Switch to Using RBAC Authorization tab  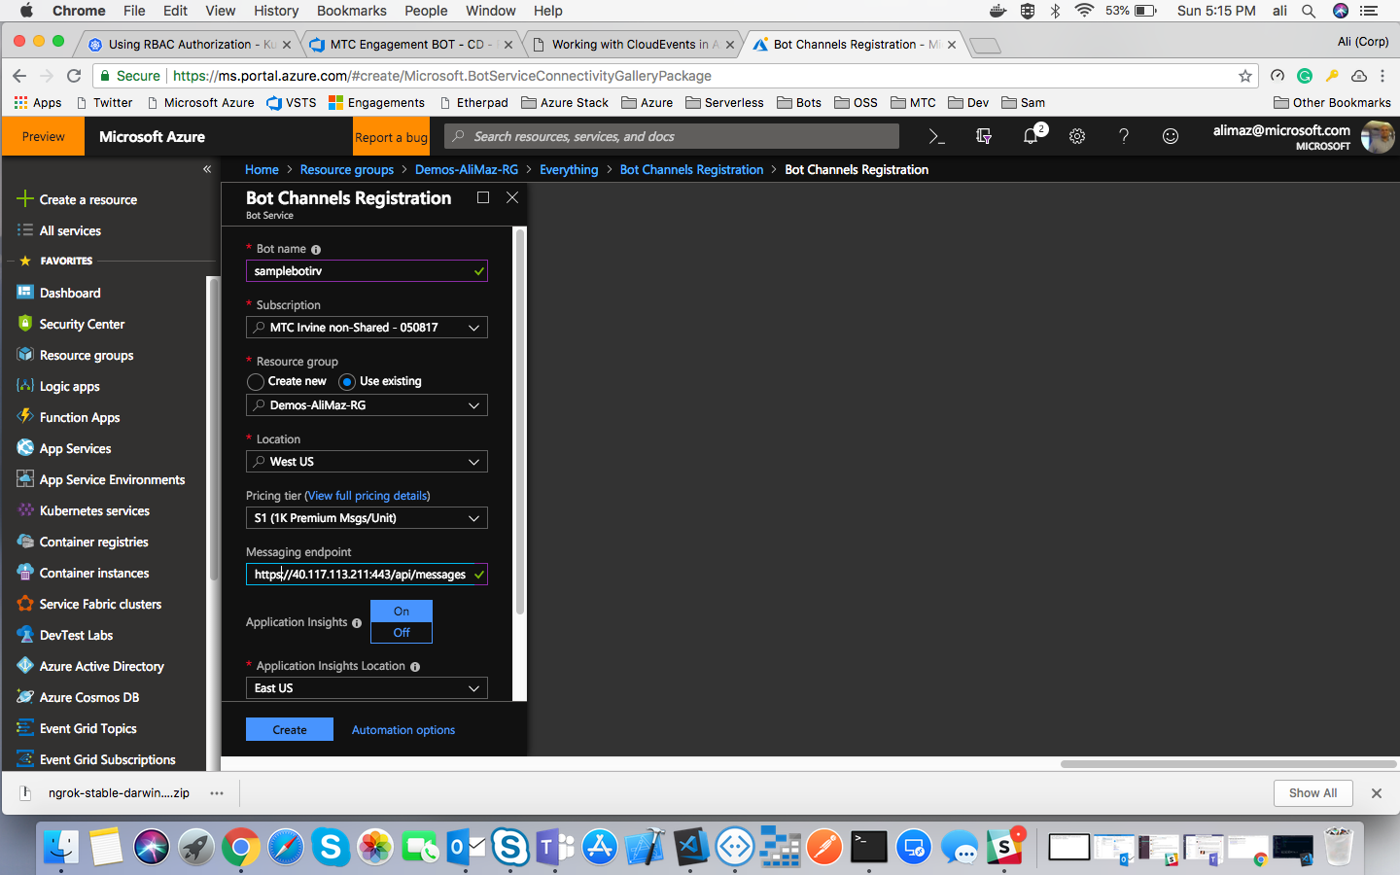(190, 45)
